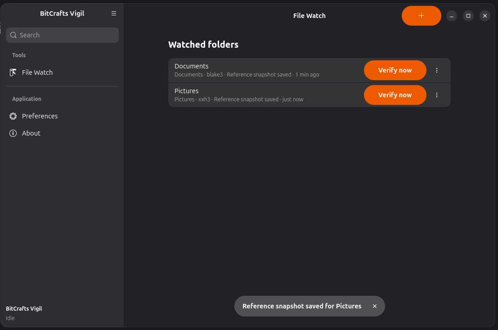Verify the Pictures folder now

(x=395, y=95)
